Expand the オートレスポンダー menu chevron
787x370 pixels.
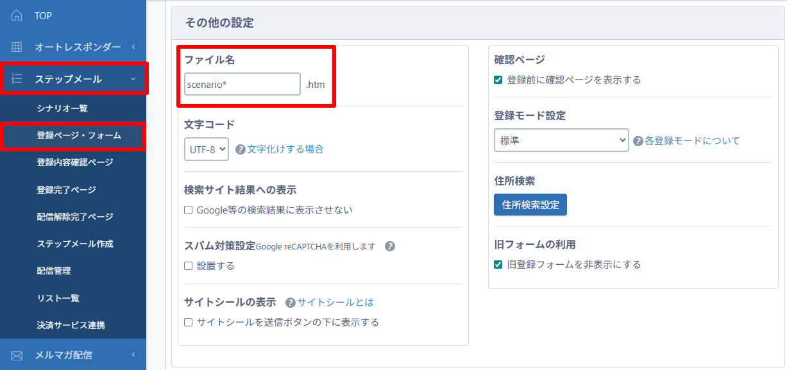[x=133, y=47]
